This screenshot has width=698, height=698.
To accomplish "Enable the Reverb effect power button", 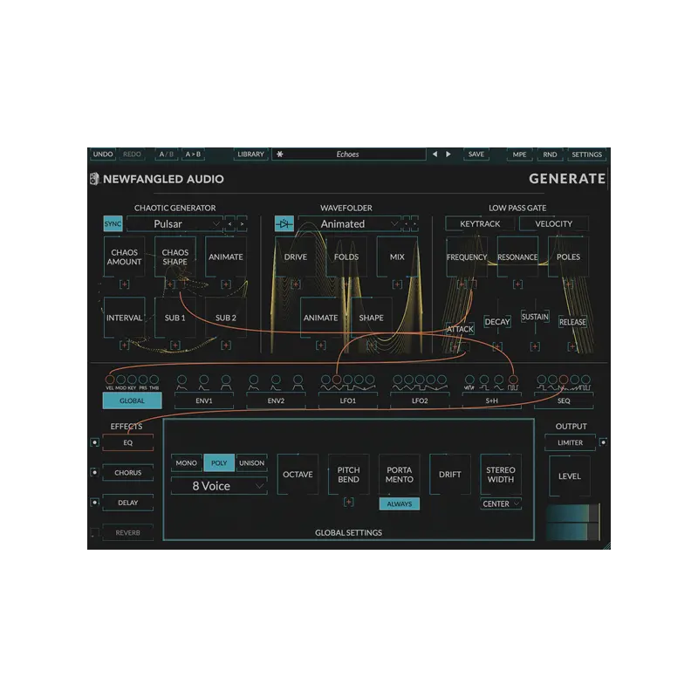I will (94, 532).
